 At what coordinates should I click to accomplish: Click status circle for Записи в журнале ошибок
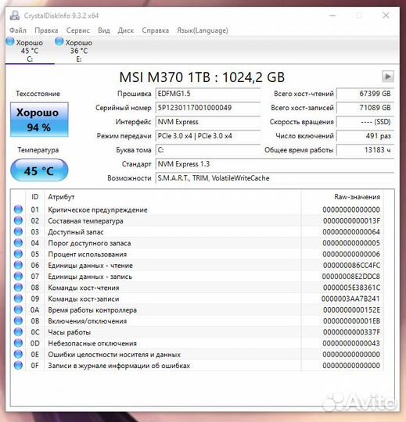click(x=18, y=365)
